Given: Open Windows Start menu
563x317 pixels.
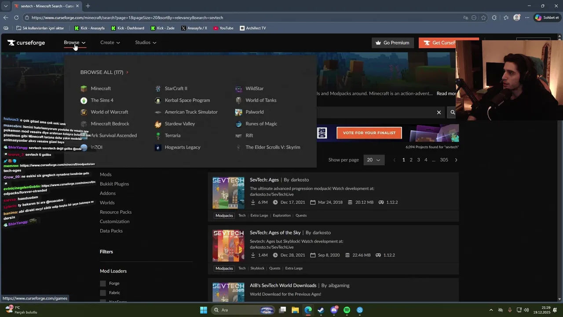Looking at the screenshot, I should (204, 310).
